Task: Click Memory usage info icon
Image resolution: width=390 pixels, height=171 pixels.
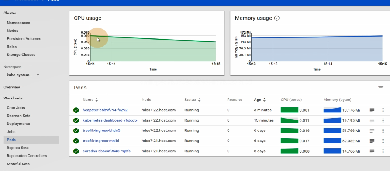Action: click(x=277, y=18)
